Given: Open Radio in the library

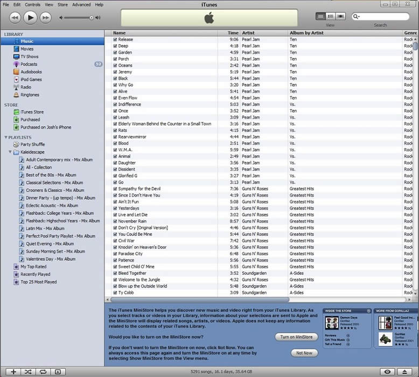Looking at the screenshot, I should [x=26, y=87].
